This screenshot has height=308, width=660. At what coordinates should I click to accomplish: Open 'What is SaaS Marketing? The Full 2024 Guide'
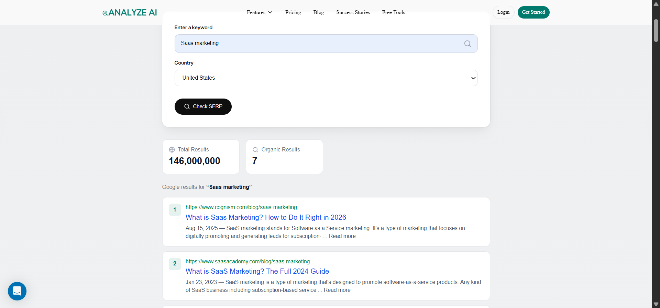257,271
